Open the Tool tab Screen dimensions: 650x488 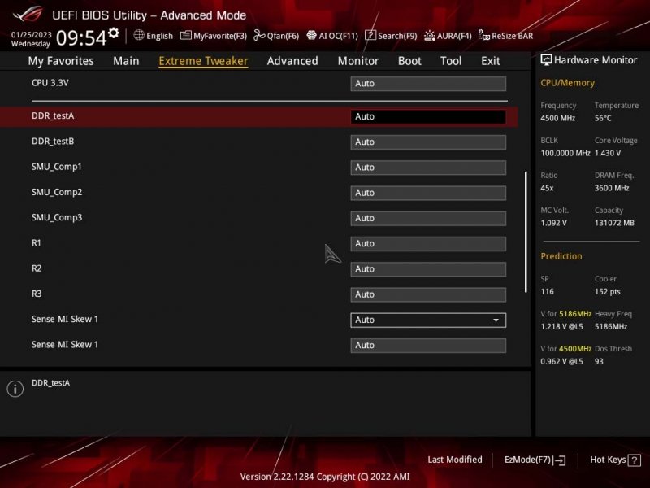click(x=451, y=61)
